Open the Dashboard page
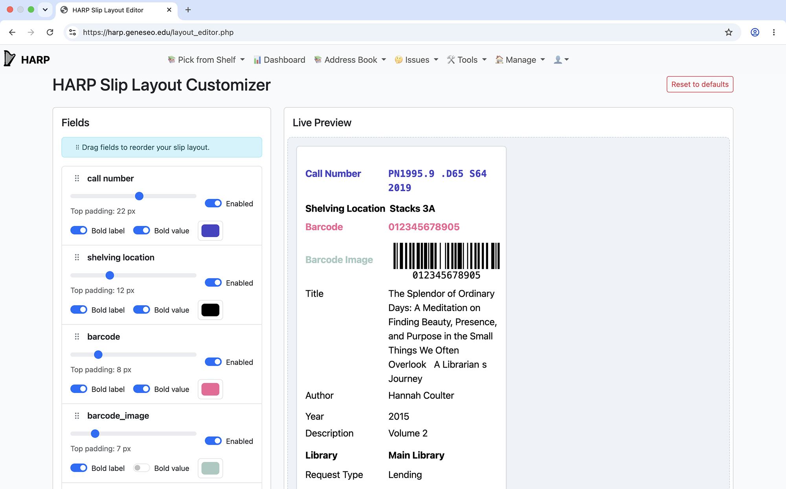786x489 pixels. click(x=279, y=60)
